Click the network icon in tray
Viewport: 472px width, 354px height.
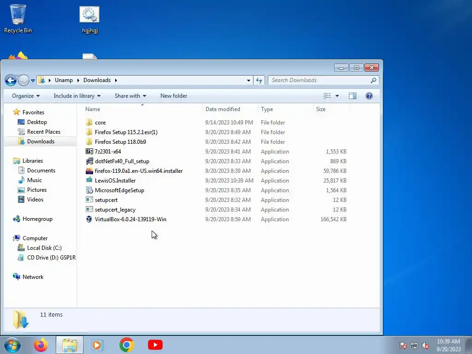(x=414, y=345)
